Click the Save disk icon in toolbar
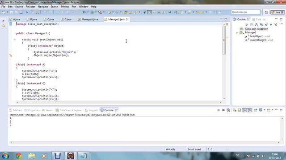Image resolution: width=286 pixels, height=160 pixels. 11,12
